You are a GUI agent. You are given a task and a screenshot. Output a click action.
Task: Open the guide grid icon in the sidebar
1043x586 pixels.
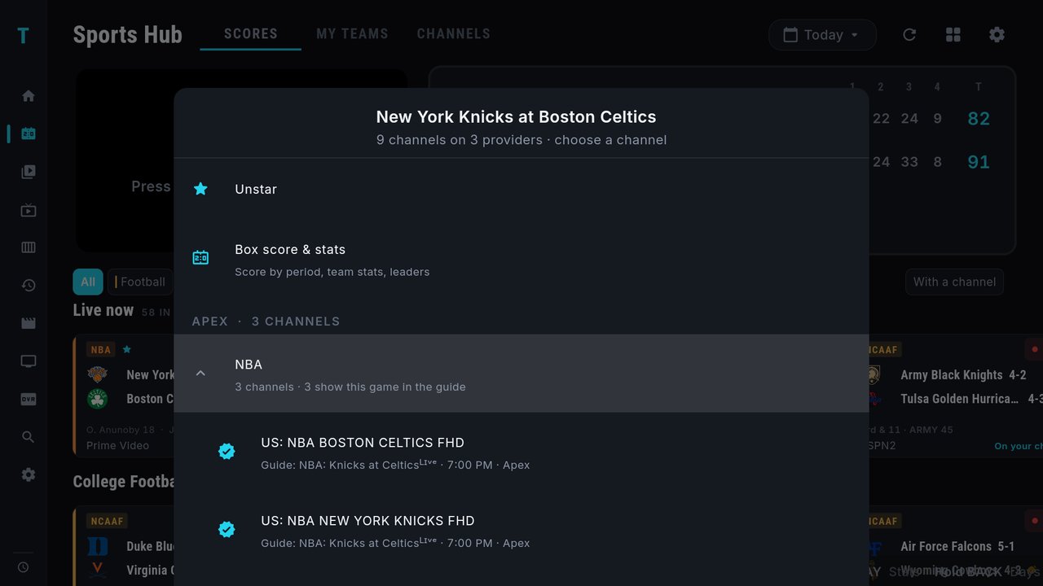click(x=29, y=247)
